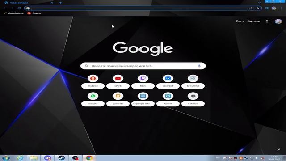Bookmark this tab with star icon
This screenshot has width=286, height=161.
pyautogui.click(x=258, y=8)
